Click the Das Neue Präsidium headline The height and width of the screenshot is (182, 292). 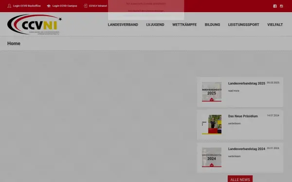pyautogui.click(x=243, y=116)
